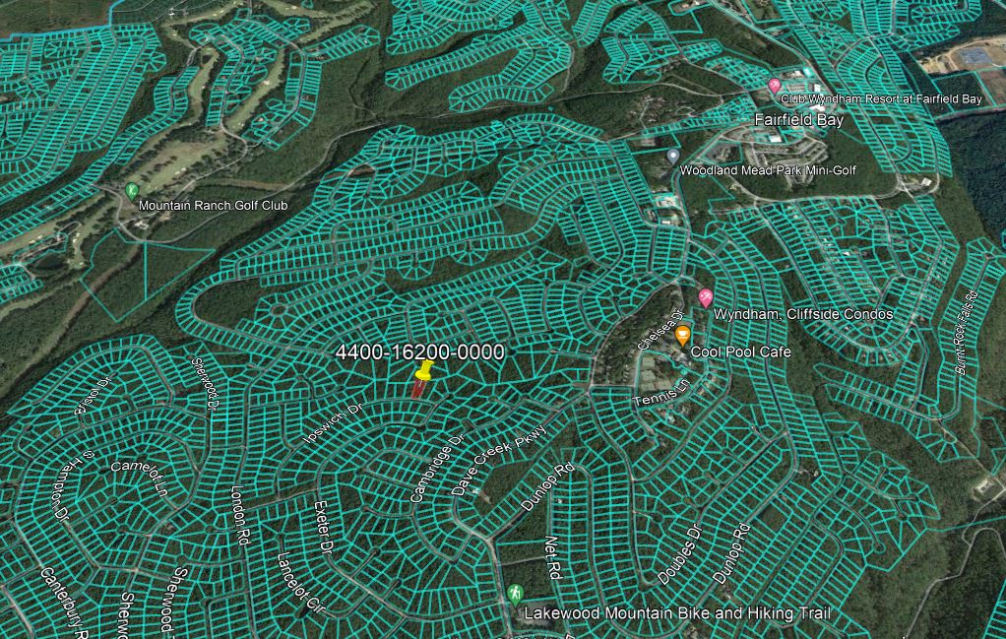
Task: Click the Fairfield Bay city label
Action: (x=798, y=120)
